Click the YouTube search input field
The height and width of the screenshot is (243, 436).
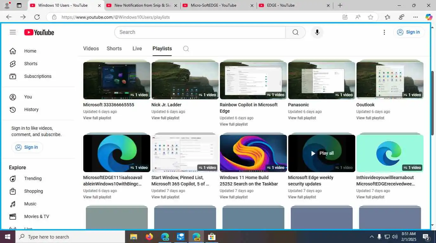200,32
